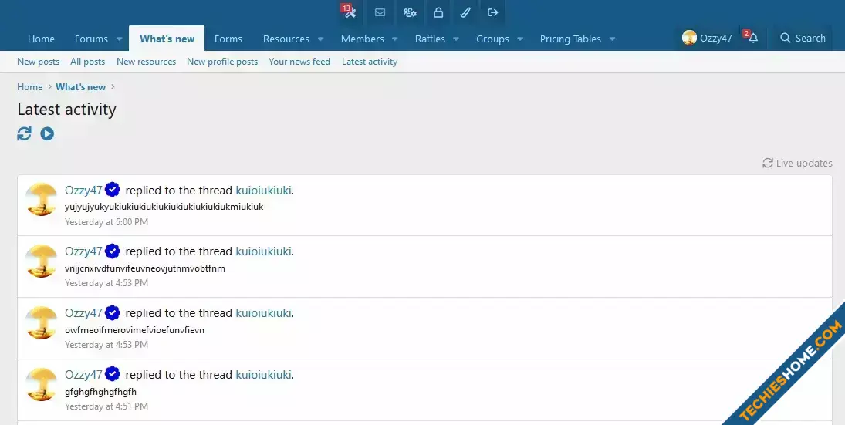
Task: Expand the Groups dropdown arrow
Action: [x=520, y=39]
